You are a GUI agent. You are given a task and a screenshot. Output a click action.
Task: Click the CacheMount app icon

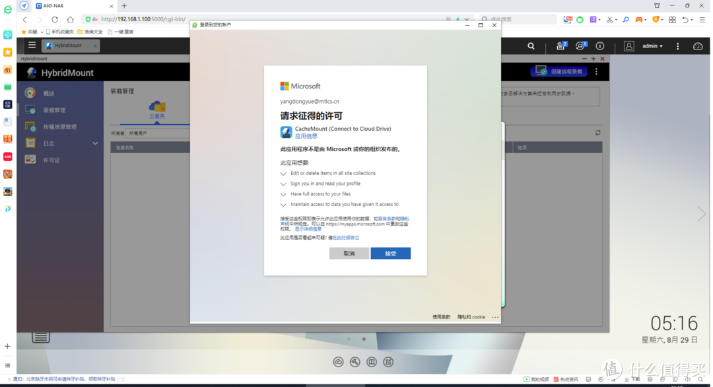point(286,132)
